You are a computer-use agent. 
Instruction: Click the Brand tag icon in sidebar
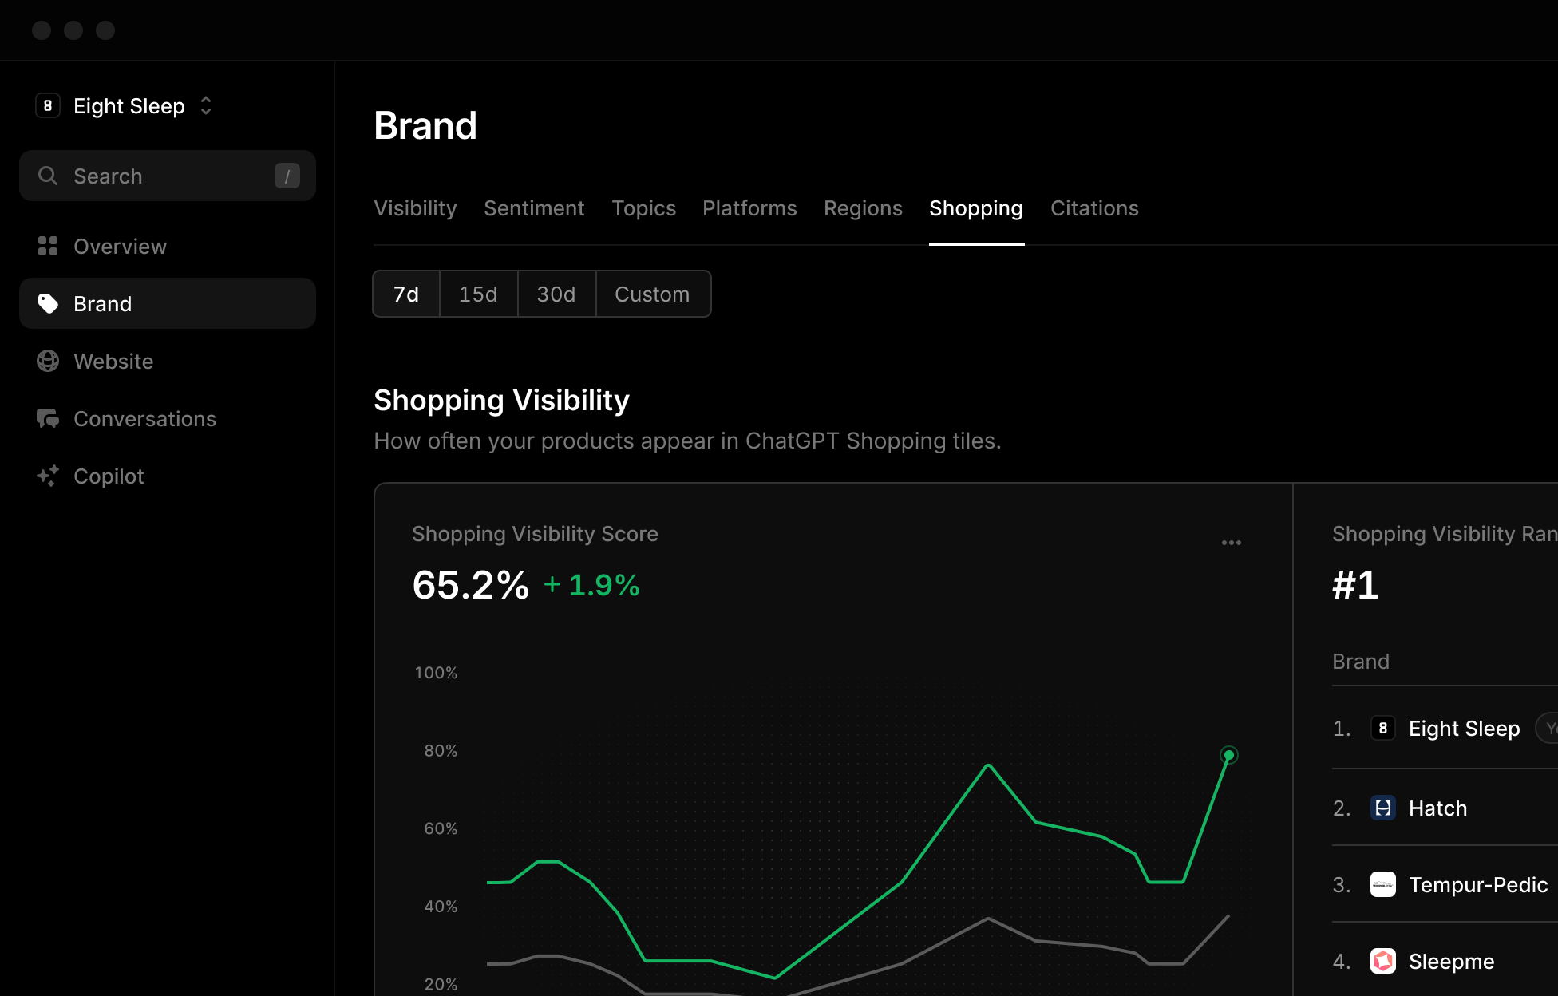tap(48, 303)
